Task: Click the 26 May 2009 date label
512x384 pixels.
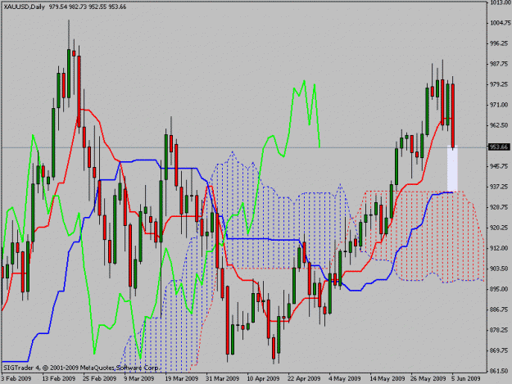Action: tap(428, 378)
